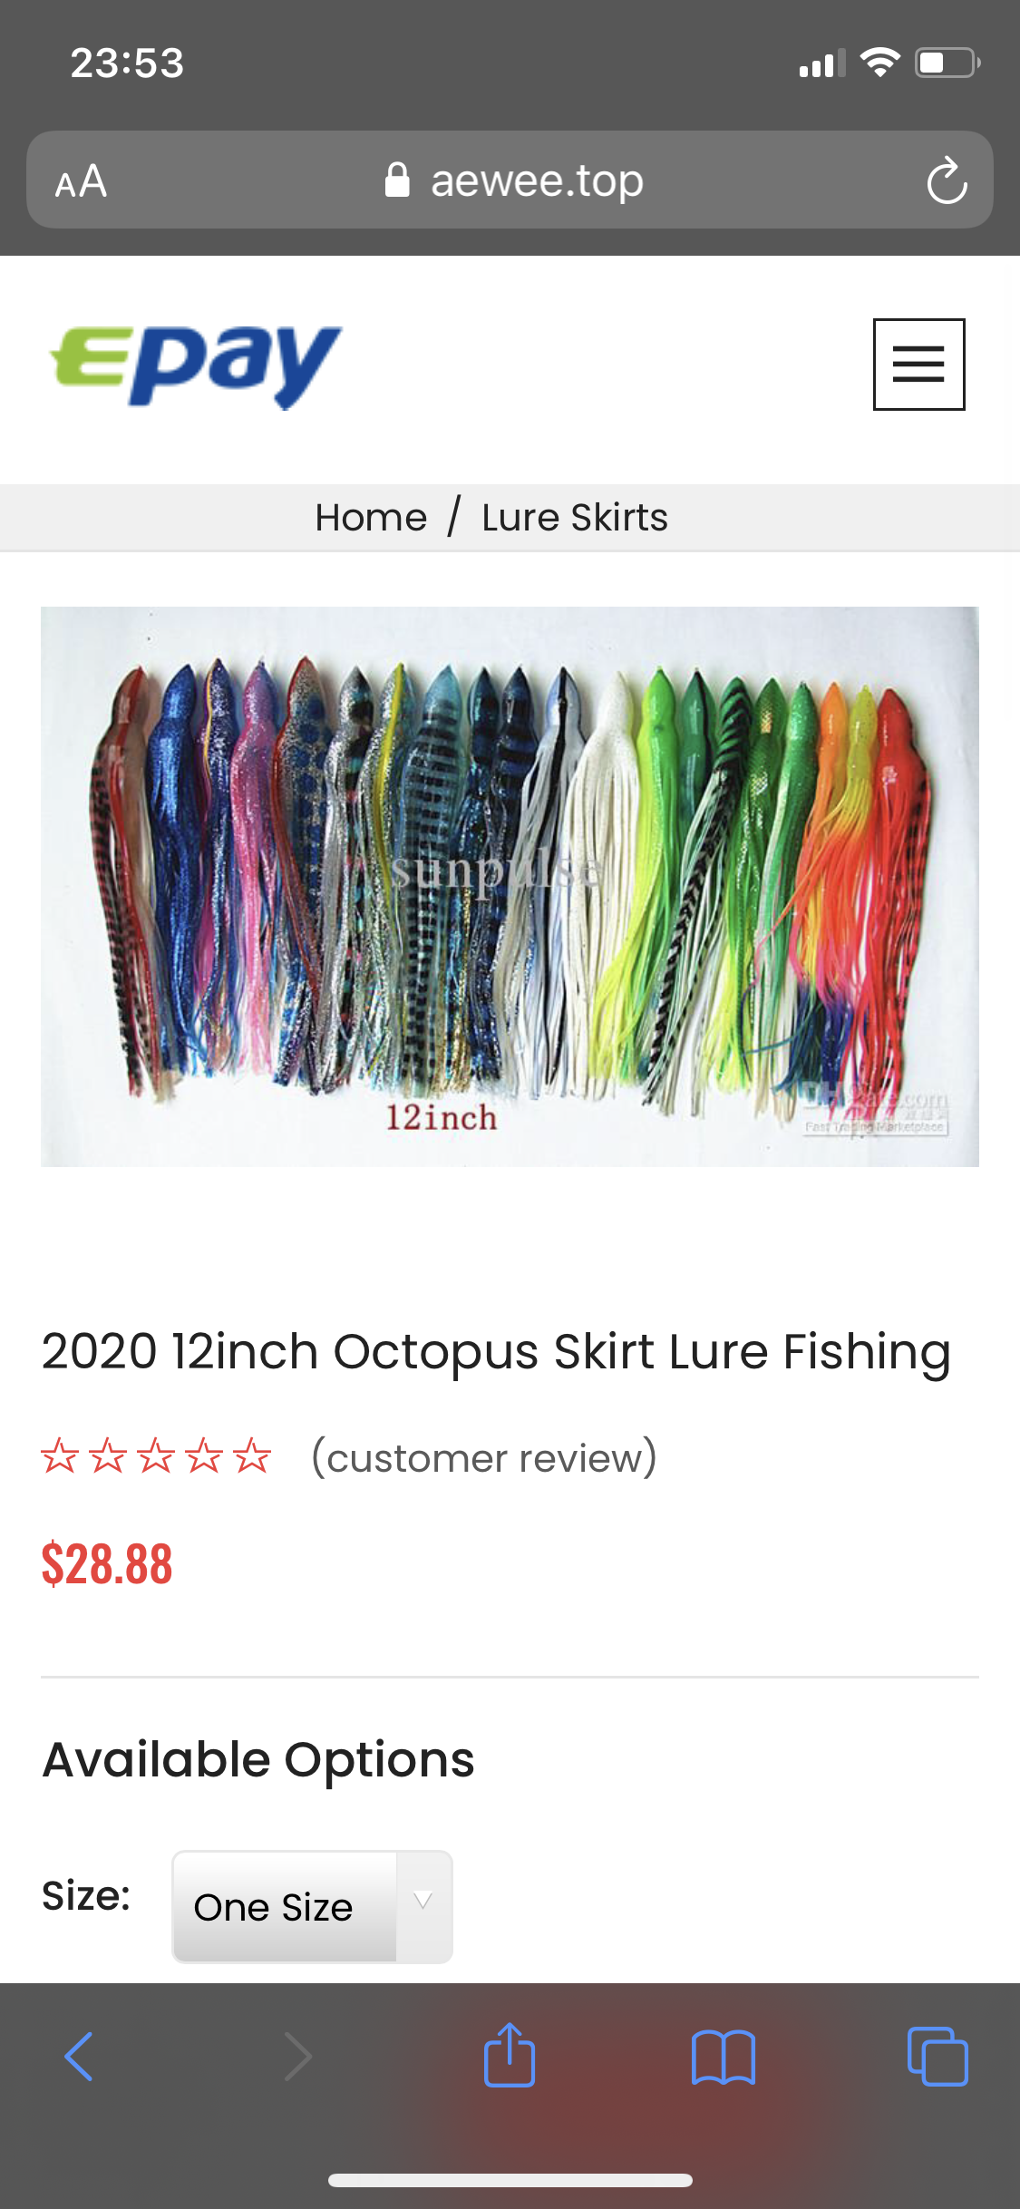Open the octopus skirt product image
1020x2209 pixels.
coord(510,887)
